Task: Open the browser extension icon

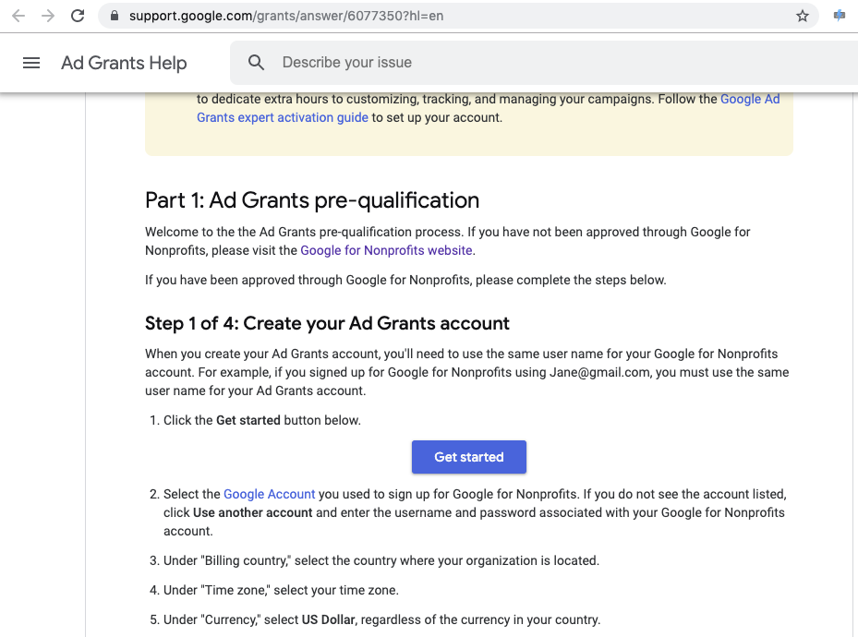Action: coord(839,16)
